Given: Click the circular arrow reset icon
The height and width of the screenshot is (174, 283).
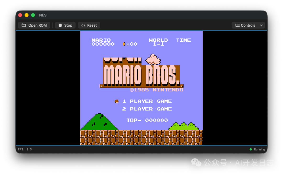Looking at the screenshot, I should pyautogui.click(x=83, y=25).
